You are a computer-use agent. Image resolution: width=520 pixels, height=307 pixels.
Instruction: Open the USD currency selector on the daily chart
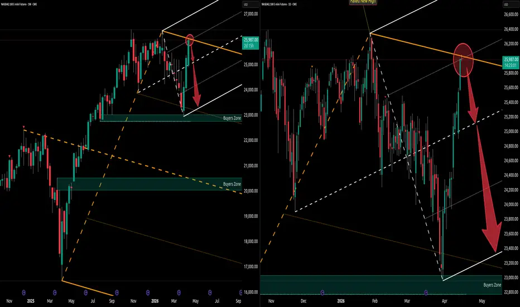[x=511, y=4]
